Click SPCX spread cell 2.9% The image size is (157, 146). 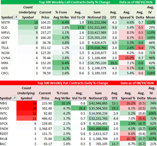tap(128, 123)
